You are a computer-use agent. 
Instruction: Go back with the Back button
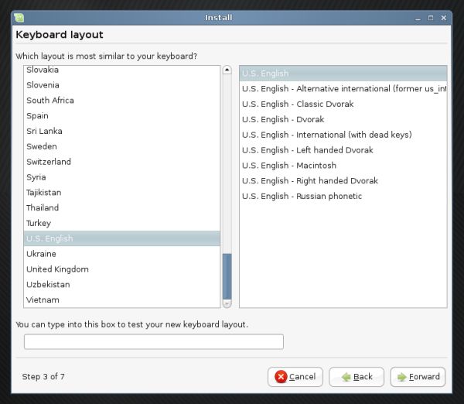[357, 377]
